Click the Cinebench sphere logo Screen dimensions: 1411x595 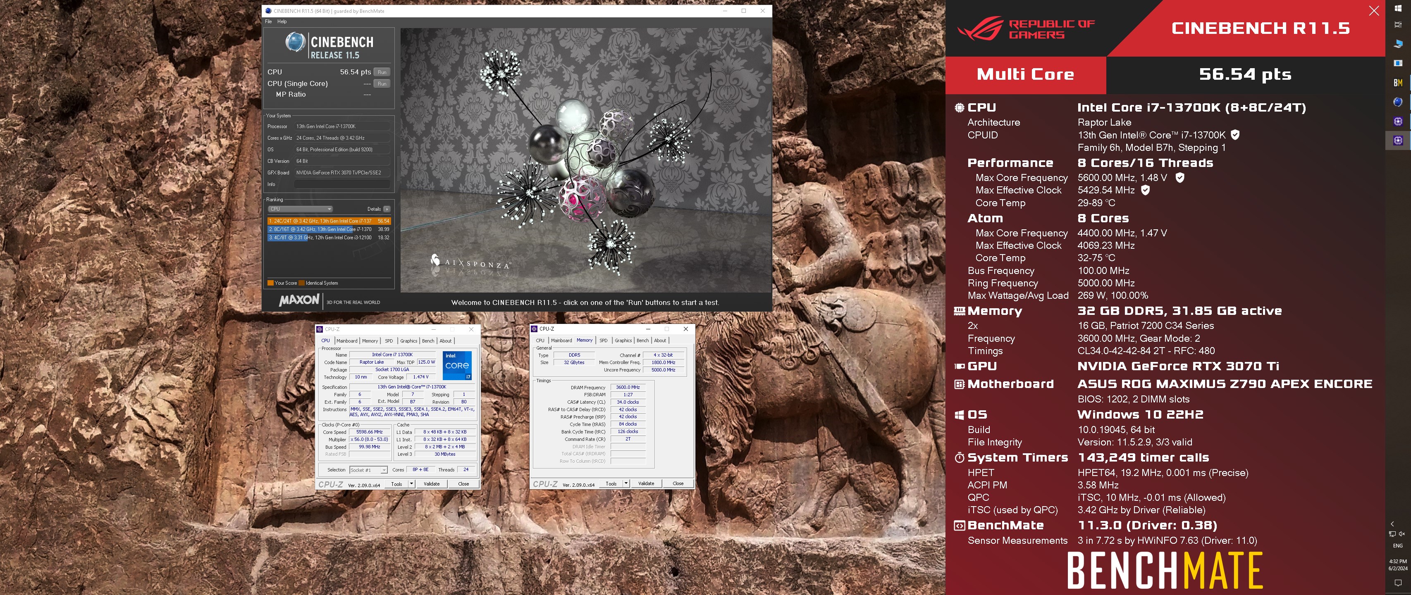click(x=295, y=42)
